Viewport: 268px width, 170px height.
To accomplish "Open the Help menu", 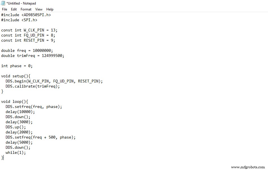I will pos(50,9).
